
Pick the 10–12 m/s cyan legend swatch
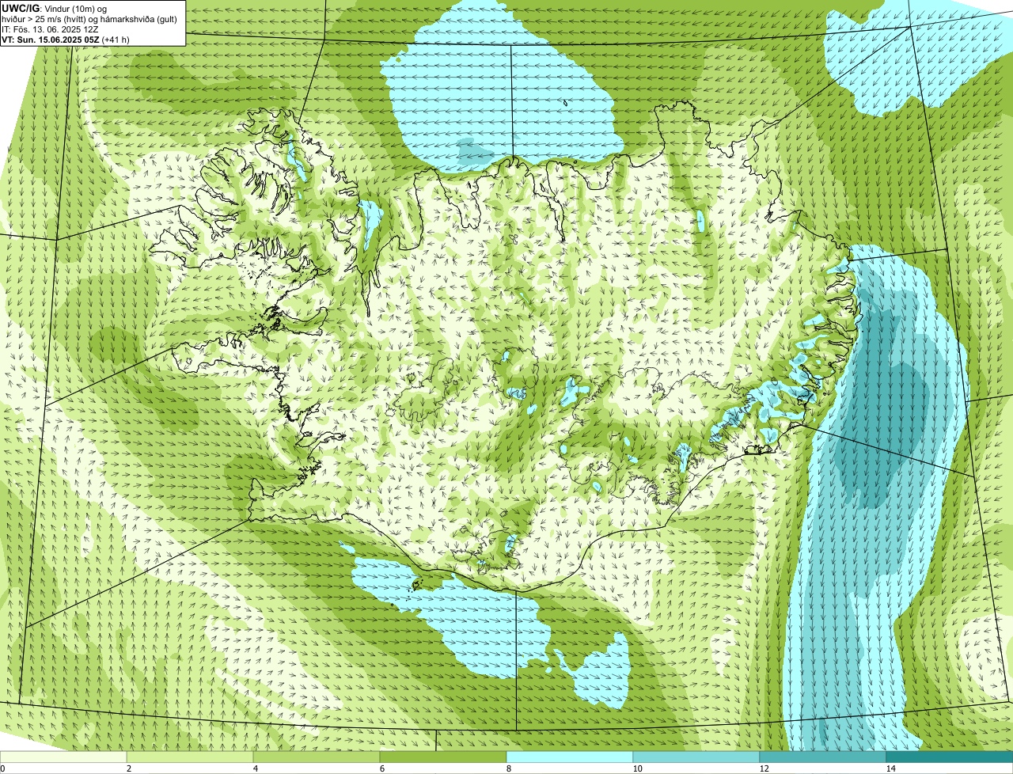click(696, 757)
